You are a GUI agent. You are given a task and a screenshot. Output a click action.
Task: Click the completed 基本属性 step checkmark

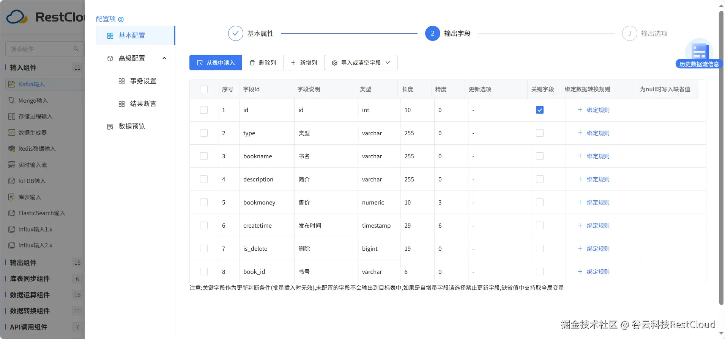point(235,33)
